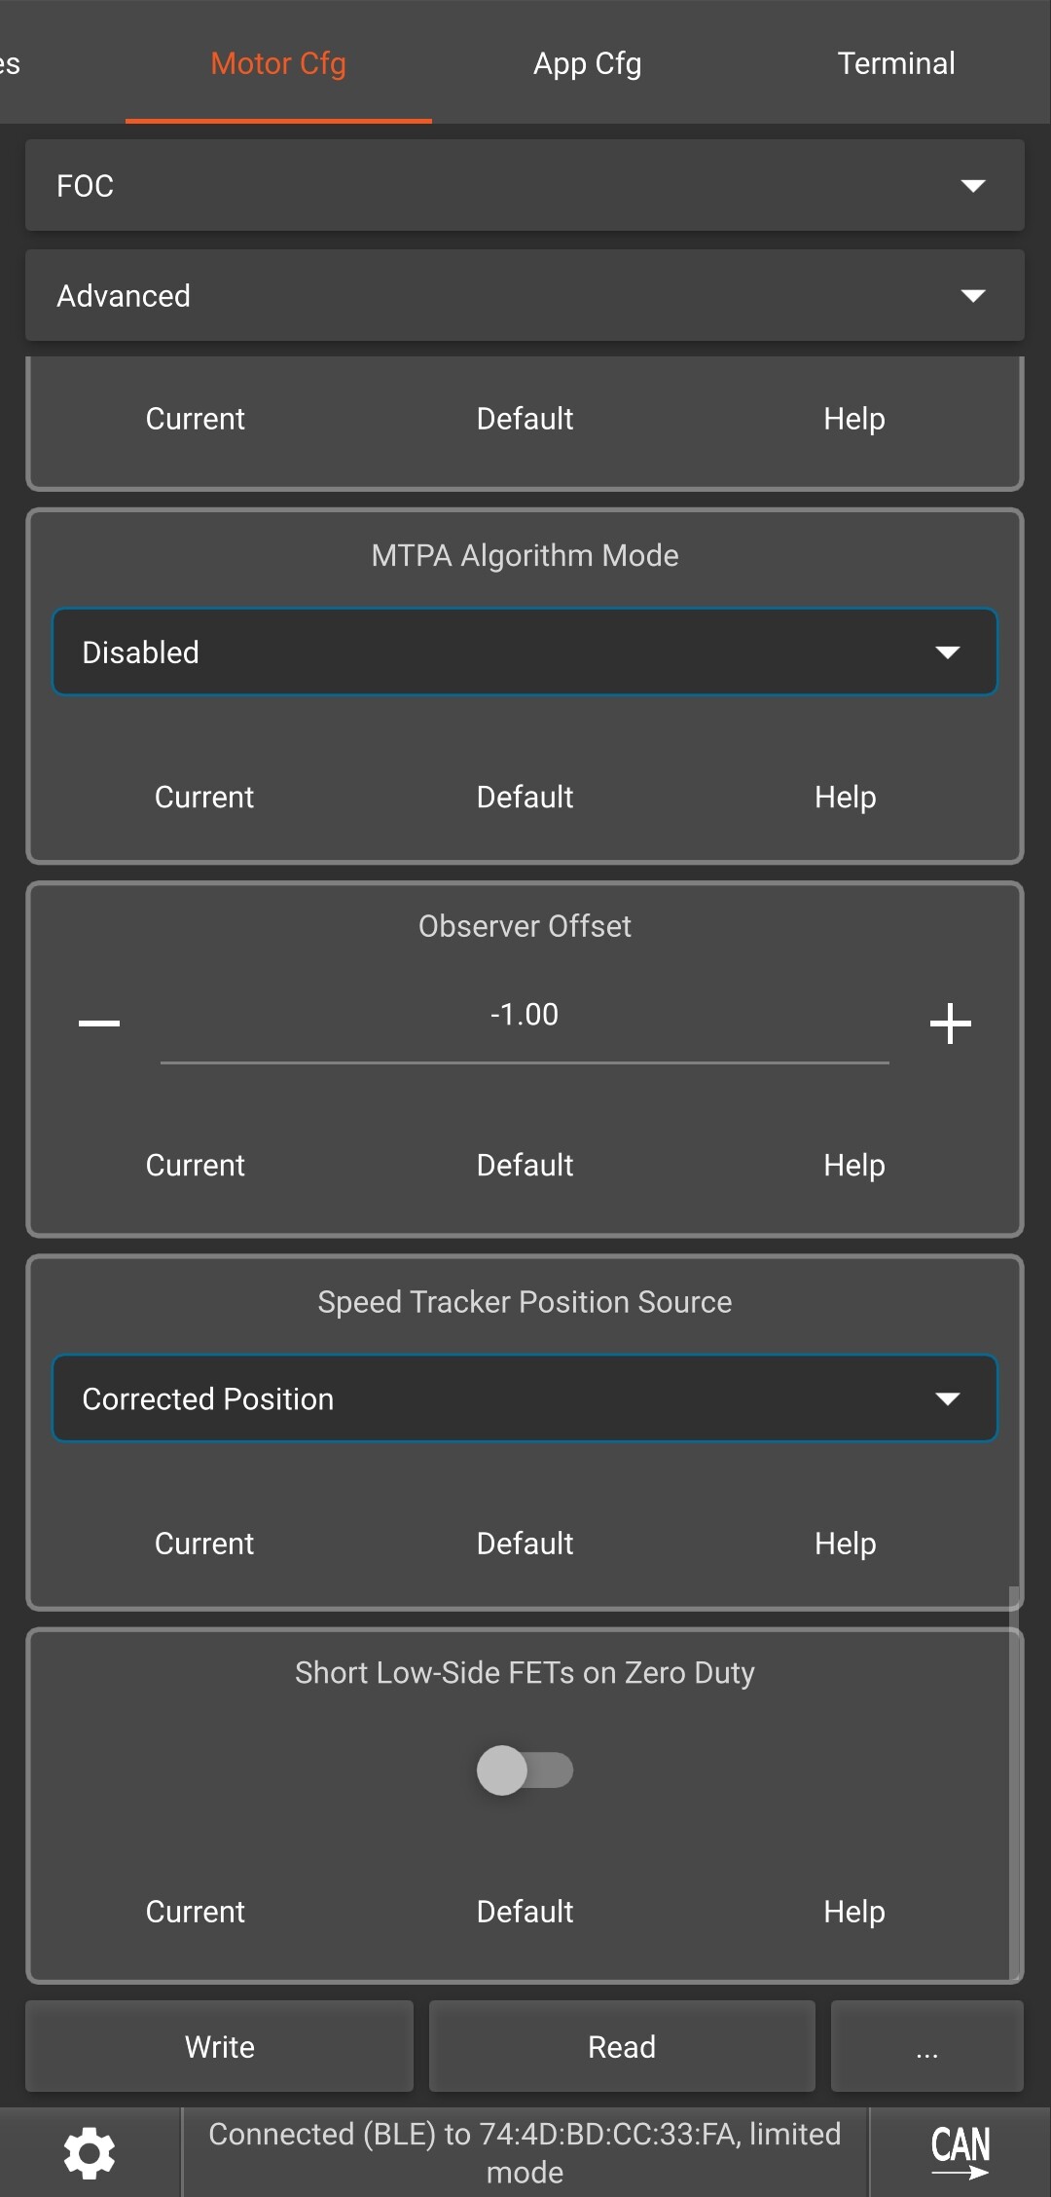
Task: Click Default under MTPA Algorithm Mode
Action: 525,797
